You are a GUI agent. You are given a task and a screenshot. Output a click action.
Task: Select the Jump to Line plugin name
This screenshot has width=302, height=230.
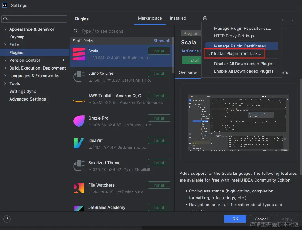pyautogui.click(x=101, y=73)
